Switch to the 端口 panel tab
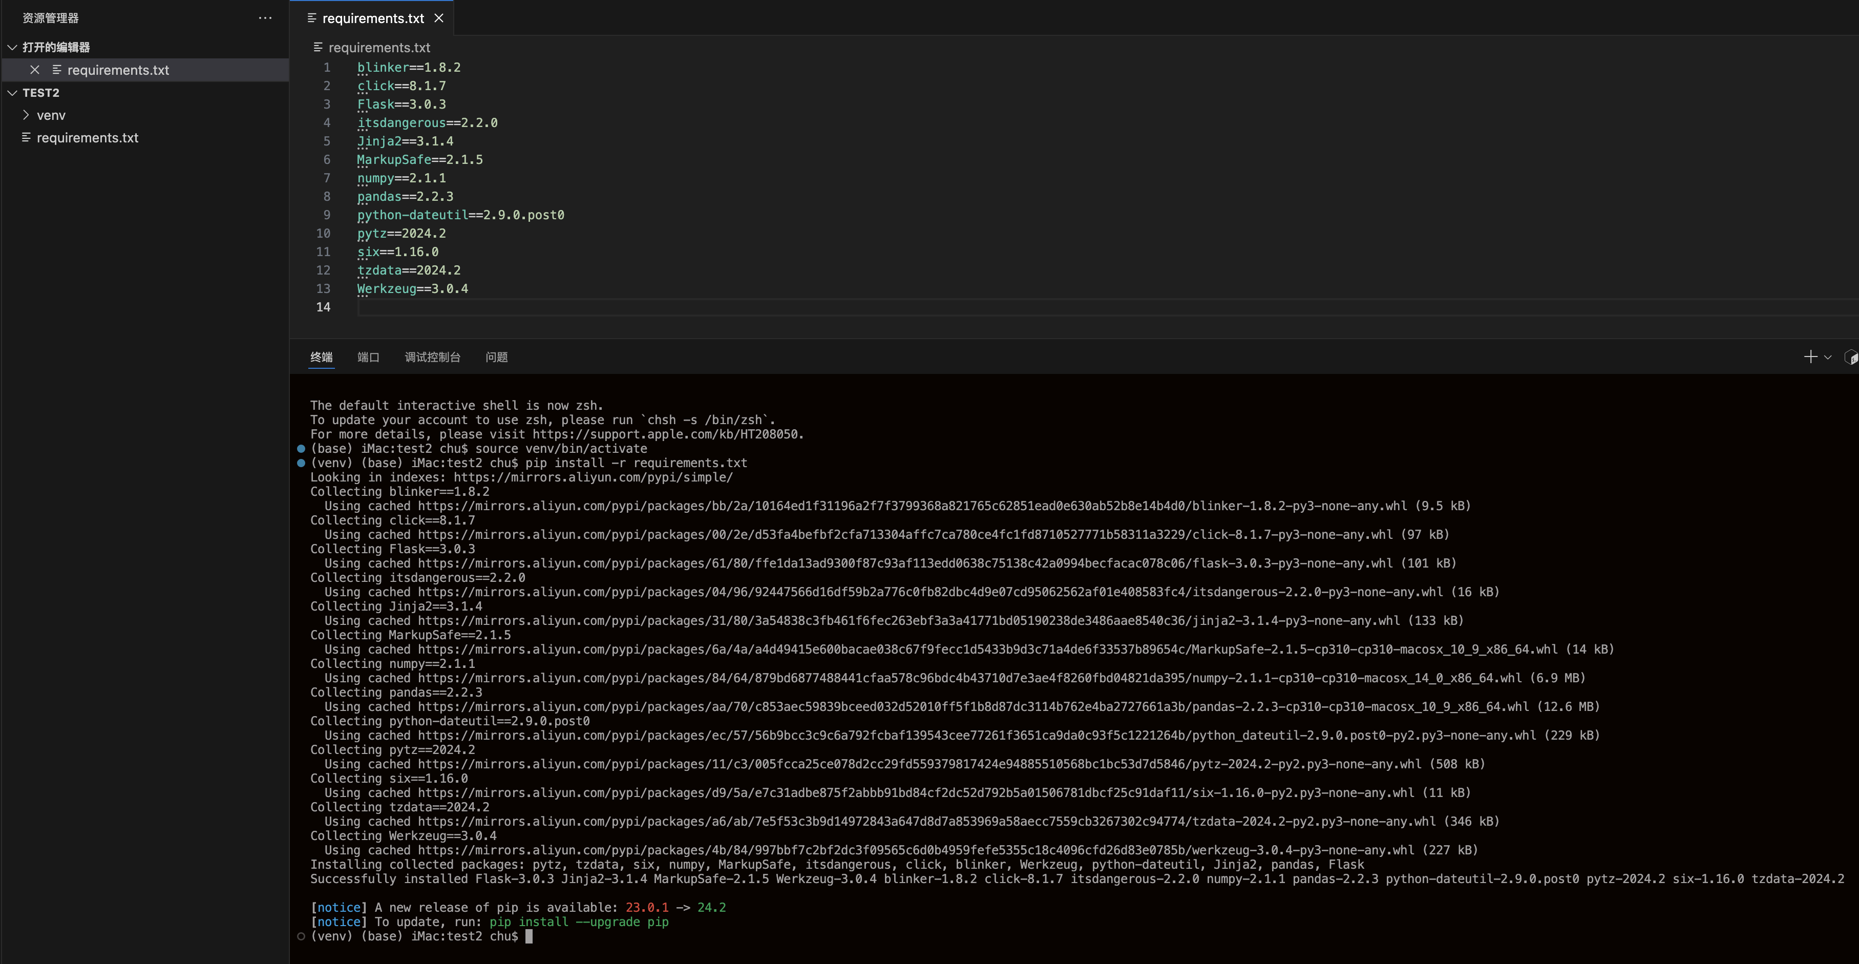 (x=368, y=357)
